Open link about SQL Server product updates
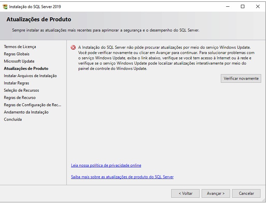The height and width of the screenshot is (203, 266). 122,177
